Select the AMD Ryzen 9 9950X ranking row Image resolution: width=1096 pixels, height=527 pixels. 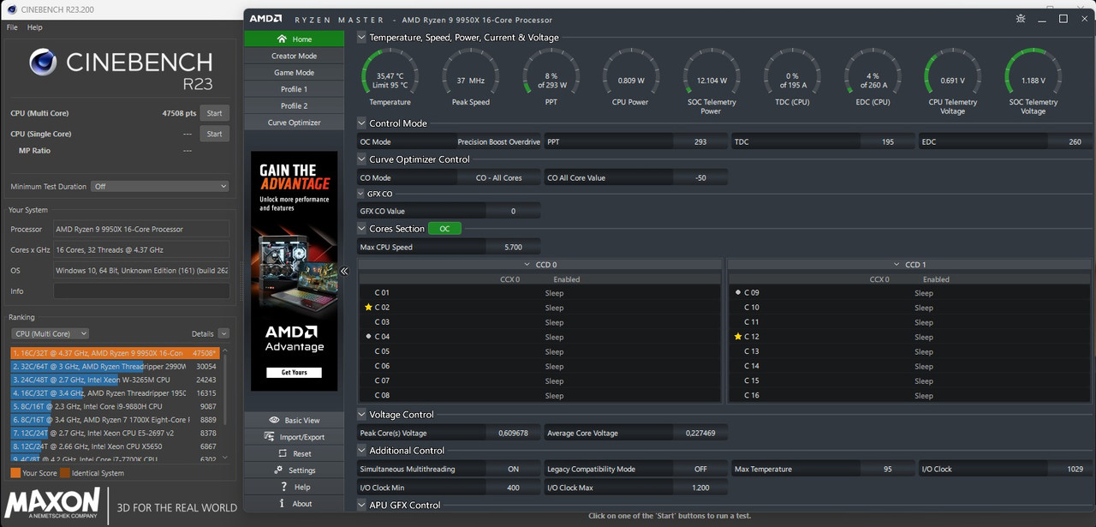[115, 353]
